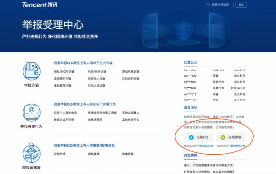Select the wx****q22 penalty row

coord(215,76)
